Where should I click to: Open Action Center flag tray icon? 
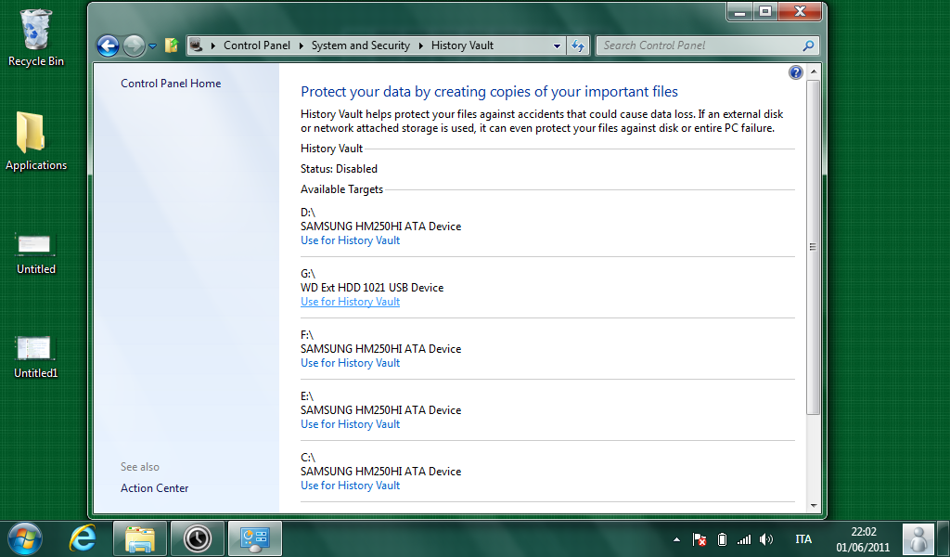[700, 539]
